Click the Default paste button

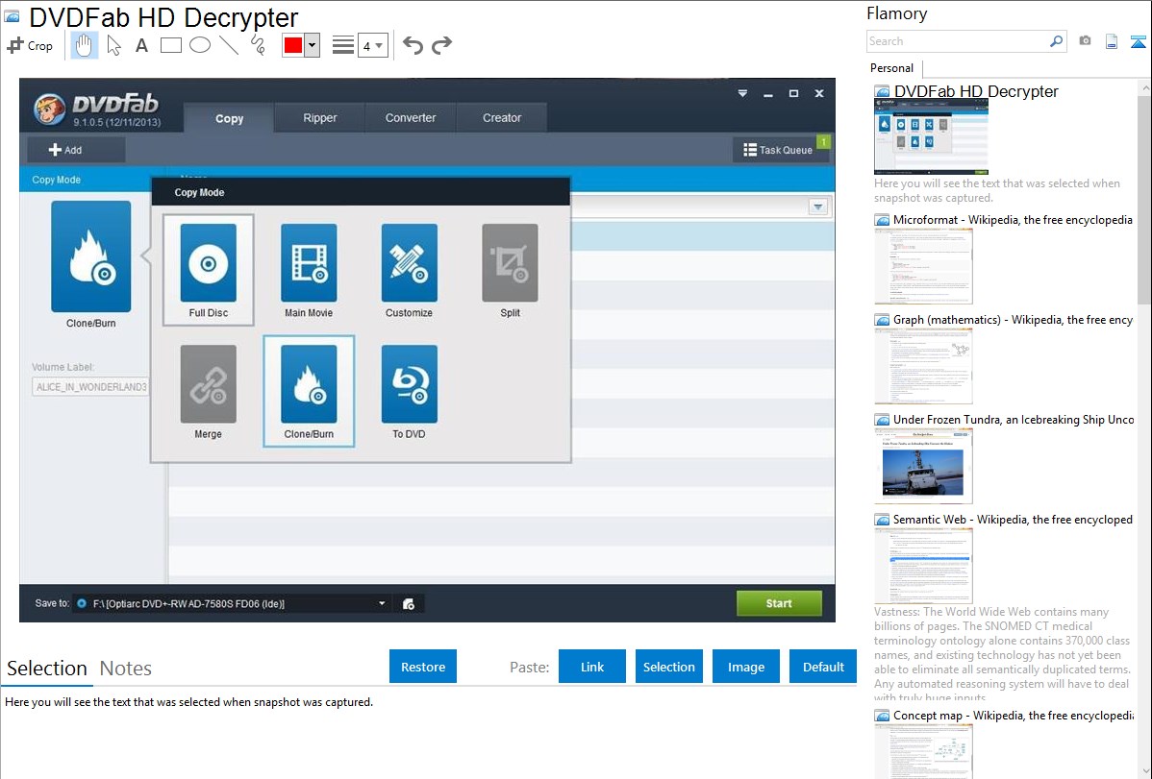pos(823,667)
